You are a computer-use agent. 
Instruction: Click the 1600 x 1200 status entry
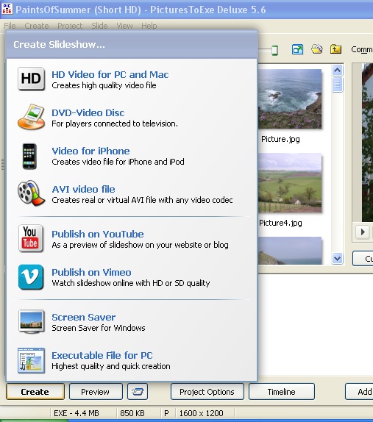(201, 413)
